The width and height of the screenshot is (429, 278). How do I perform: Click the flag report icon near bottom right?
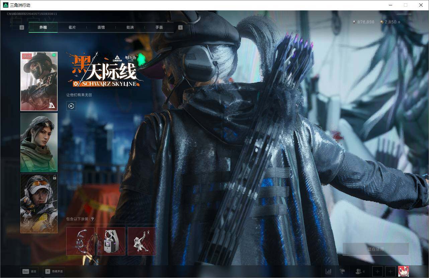click(x=342, y=271)
